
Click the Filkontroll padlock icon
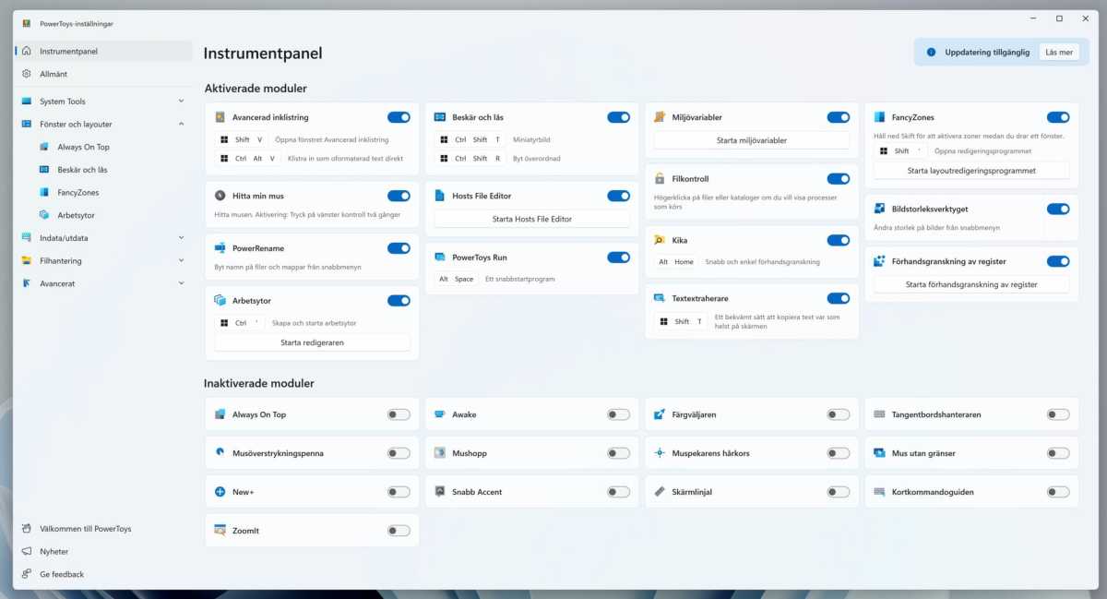pos(660,179)
